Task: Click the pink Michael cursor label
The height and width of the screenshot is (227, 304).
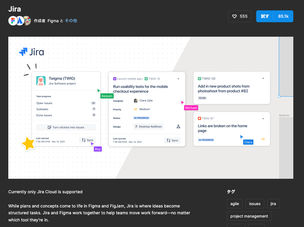Action: click(191, 108)
